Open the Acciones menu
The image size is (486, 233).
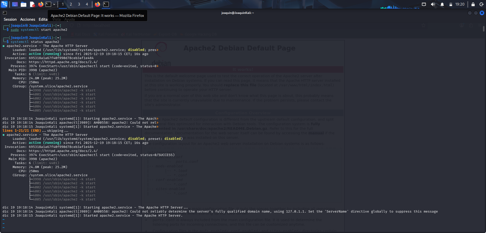[x=28, y=19]
